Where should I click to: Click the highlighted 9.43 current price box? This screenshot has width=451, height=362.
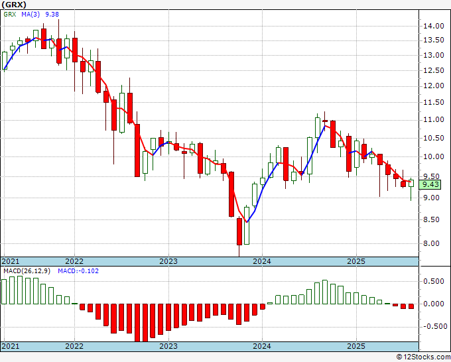pos(430,184)
